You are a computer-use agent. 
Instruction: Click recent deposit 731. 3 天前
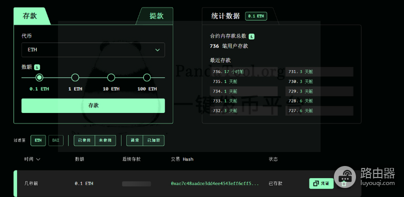click(x=319, y=72)
